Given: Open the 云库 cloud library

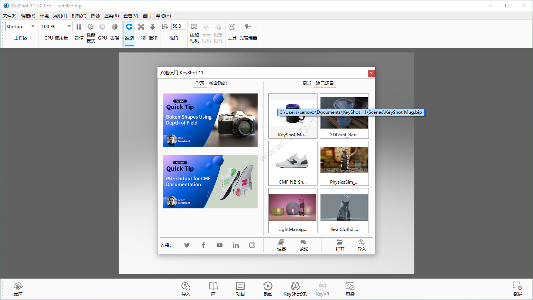Looking at the screenshot, I should click(18, 289).
